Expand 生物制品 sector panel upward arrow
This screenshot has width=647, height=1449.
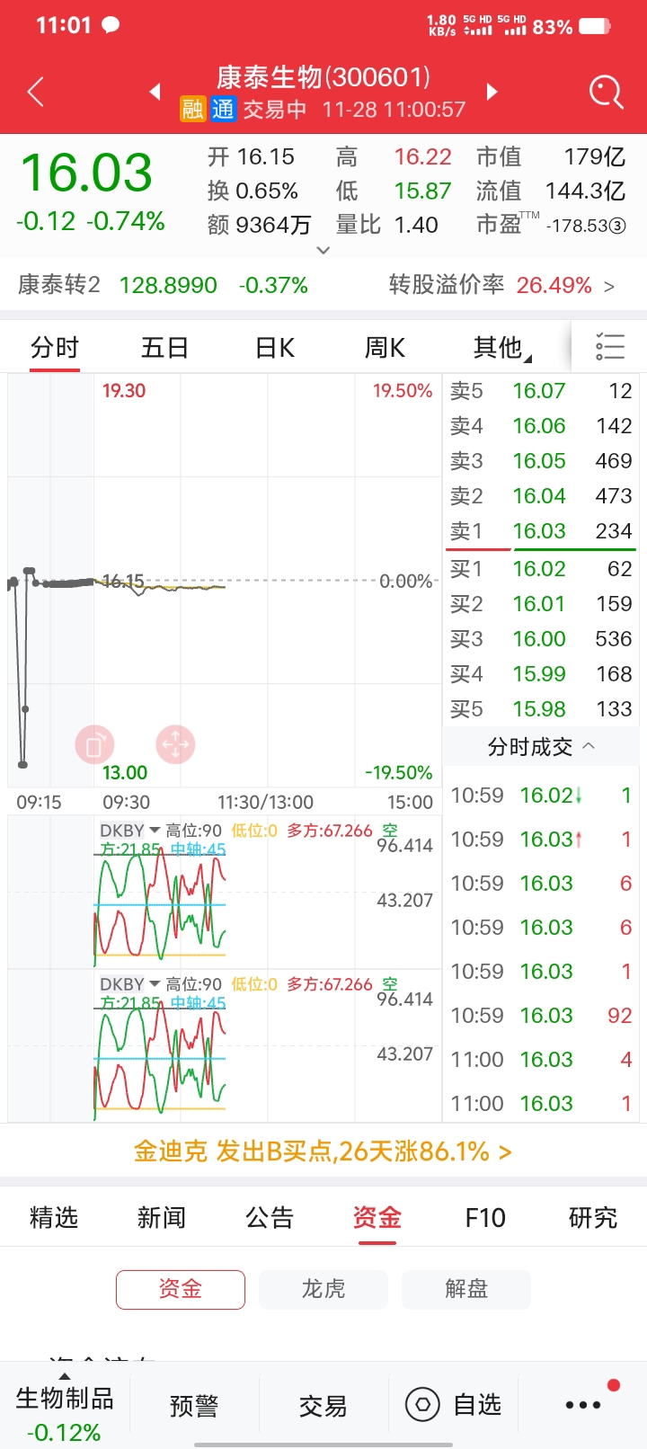(64, 1377)
